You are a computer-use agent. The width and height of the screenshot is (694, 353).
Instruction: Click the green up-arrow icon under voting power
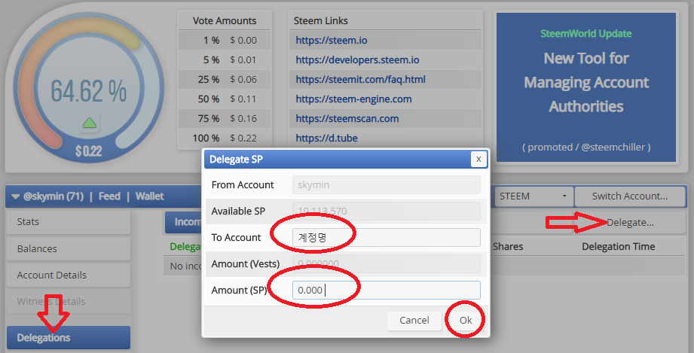tap(89, 123)
